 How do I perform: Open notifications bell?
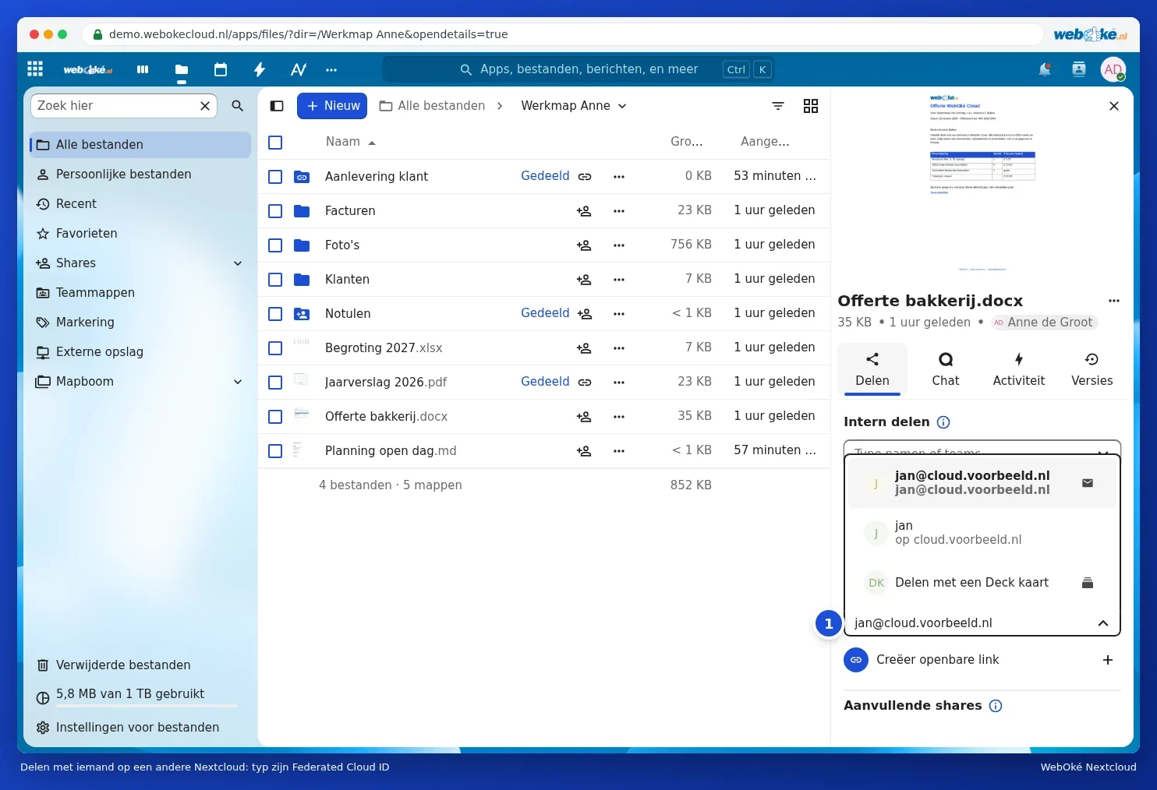click(x=1045, y=69)
